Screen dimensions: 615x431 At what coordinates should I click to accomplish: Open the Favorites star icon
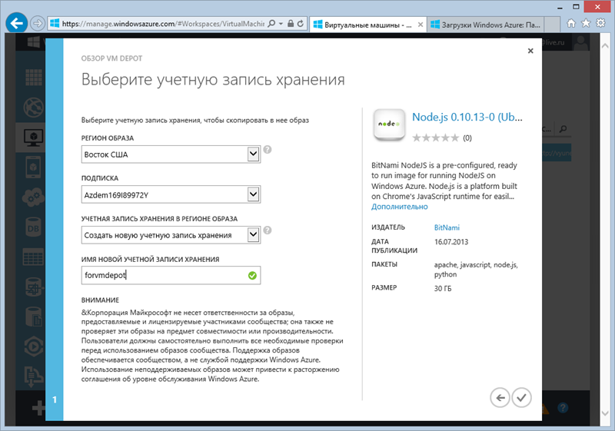point(586,24)
